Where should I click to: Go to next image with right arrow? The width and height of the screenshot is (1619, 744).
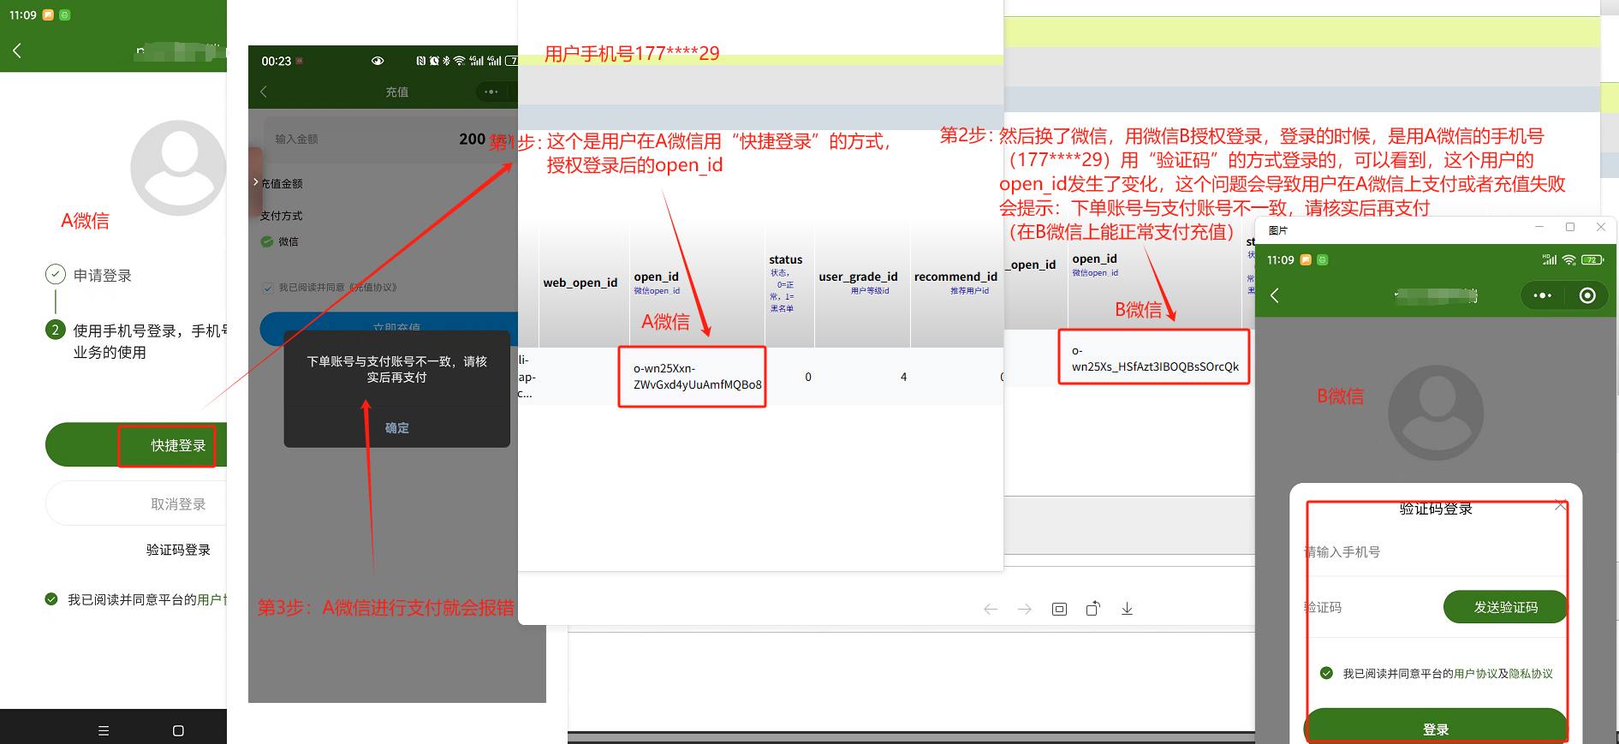[x=1024, y=609]
